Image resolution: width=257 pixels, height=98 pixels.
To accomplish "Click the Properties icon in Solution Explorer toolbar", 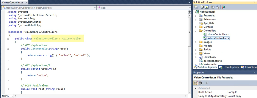I will click(196, 7).
